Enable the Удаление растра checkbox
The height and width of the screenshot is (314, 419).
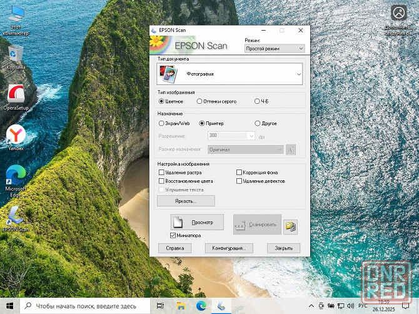click(162, 172)
